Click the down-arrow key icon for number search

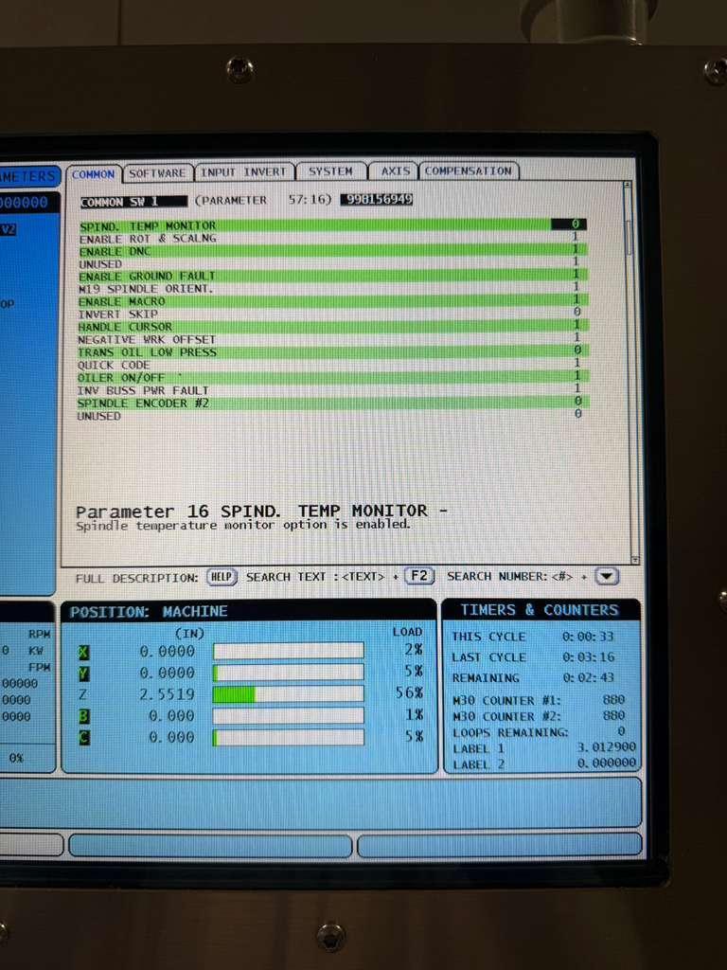click(608, 576)
